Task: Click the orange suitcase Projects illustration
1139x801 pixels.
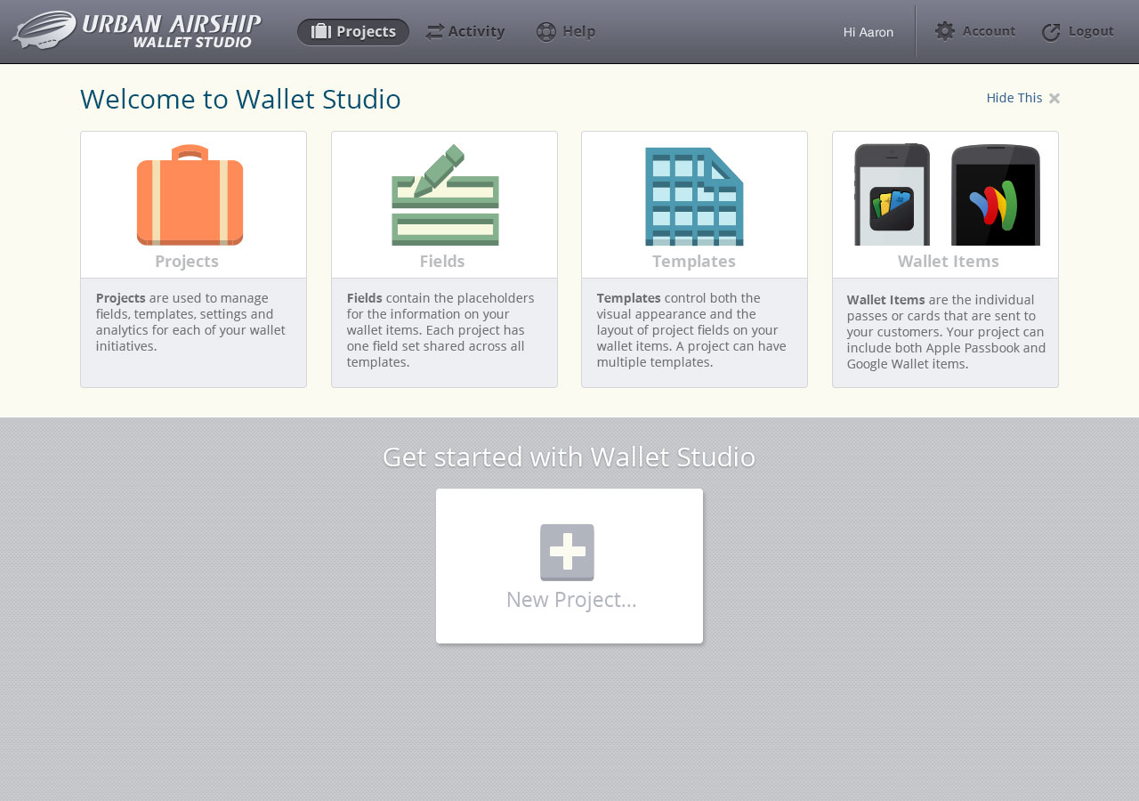Action: (190, 195)
